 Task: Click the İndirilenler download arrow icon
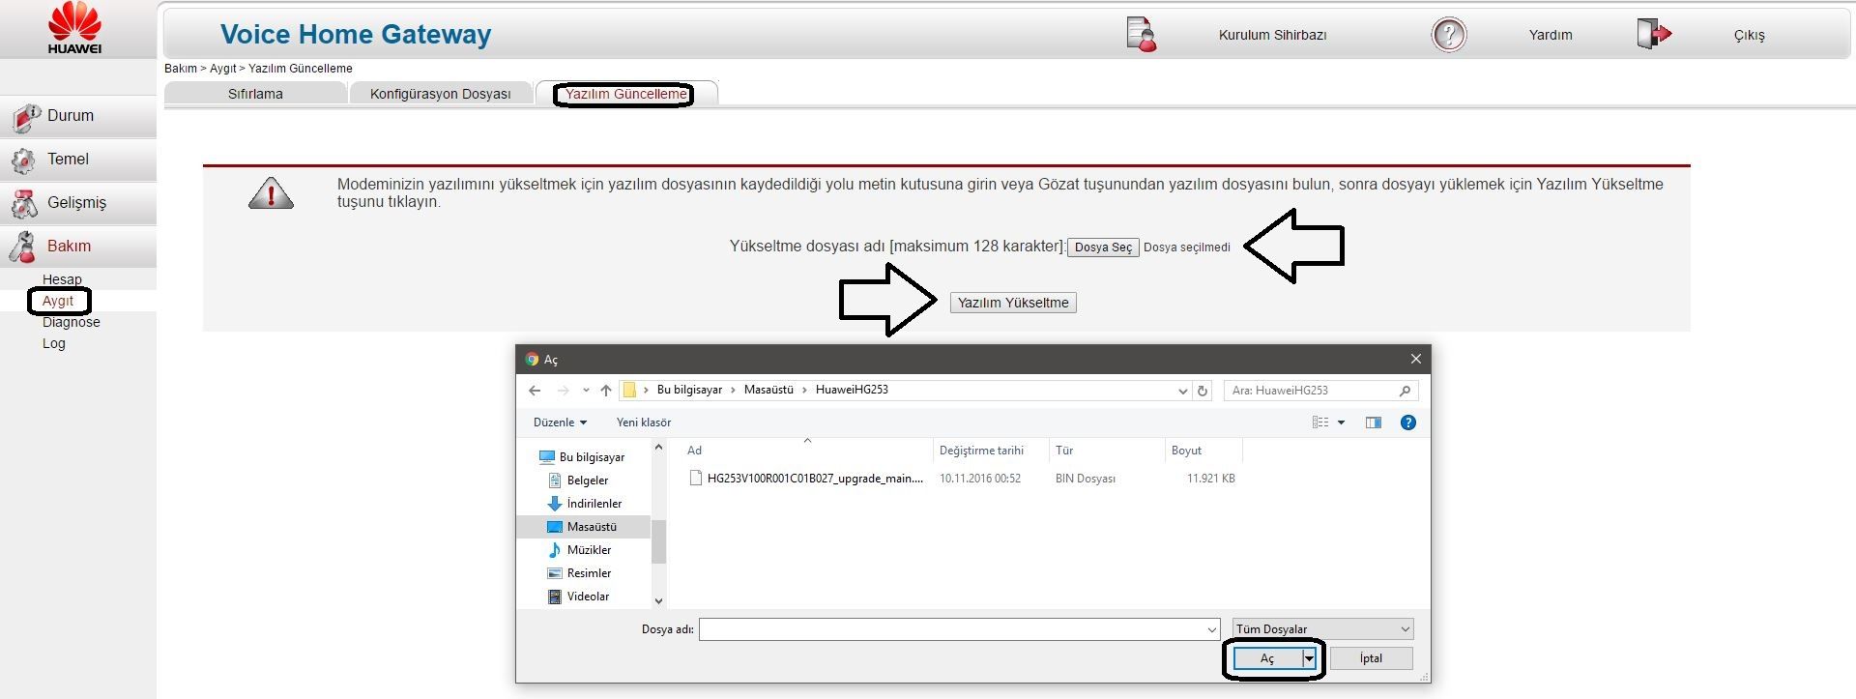(555, 504)
